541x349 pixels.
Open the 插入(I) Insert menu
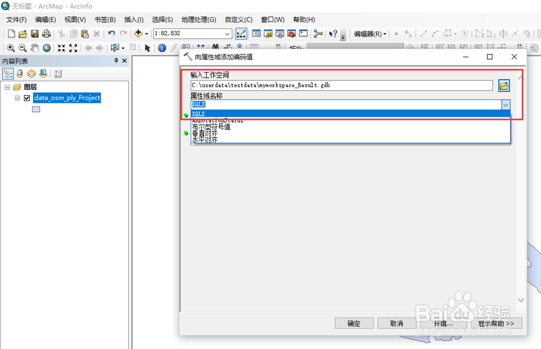coord(134,19)
